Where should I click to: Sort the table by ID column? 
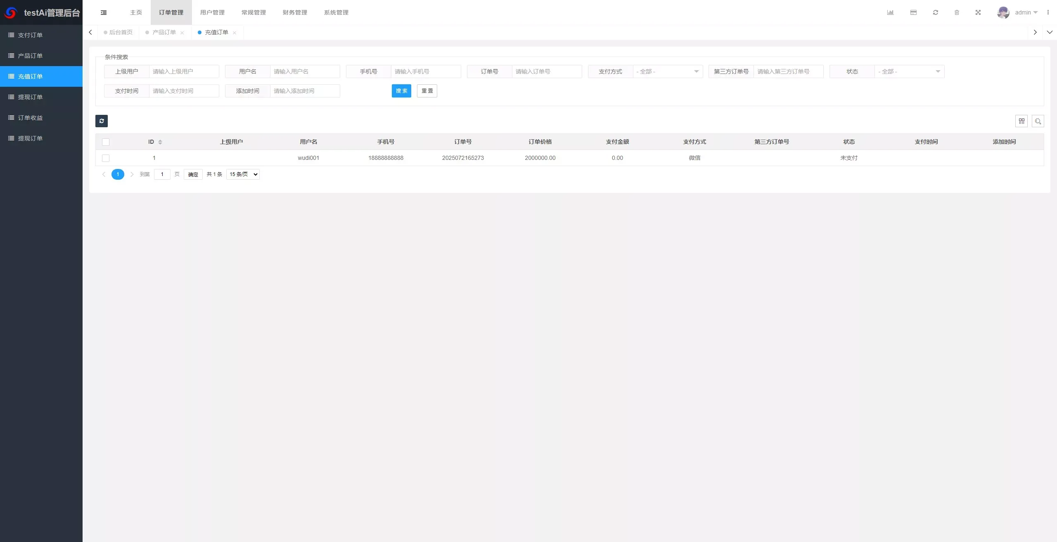pos(160,142)
